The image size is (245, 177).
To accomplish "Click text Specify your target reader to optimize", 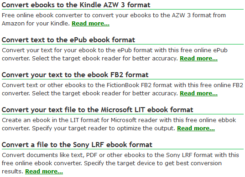I will [104, 128].
